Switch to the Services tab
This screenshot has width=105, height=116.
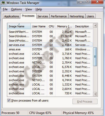43,16
